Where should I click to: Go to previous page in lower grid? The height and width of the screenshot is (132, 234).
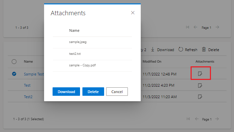197,119
